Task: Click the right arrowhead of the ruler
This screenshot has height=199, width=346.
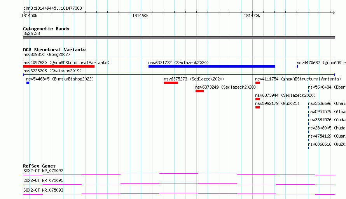Action: click(x=334, y=12)
